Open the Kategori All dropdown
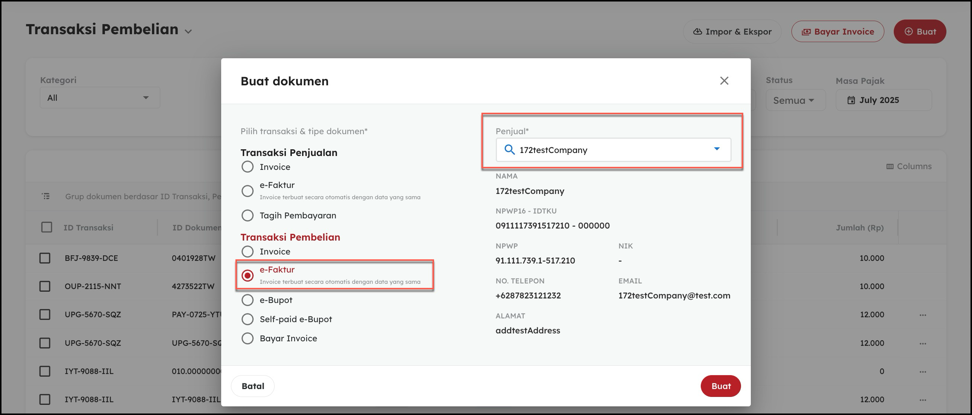This screenshot has height=415, width=972. (100, 98)
